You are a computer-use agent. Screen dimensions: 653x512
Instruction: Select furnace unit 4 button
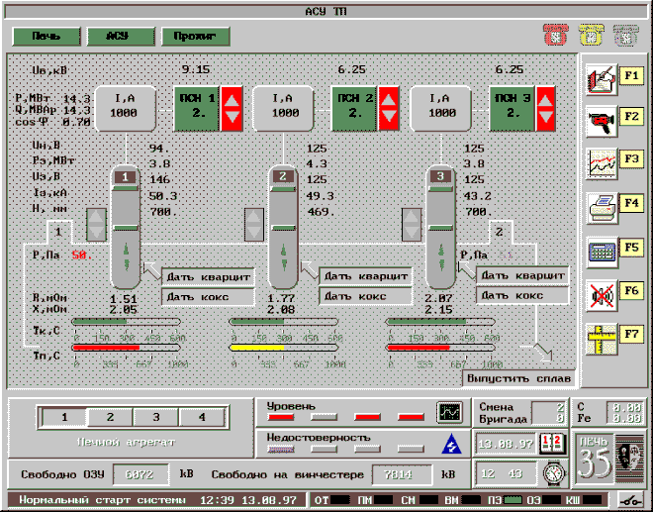point(202,418)
